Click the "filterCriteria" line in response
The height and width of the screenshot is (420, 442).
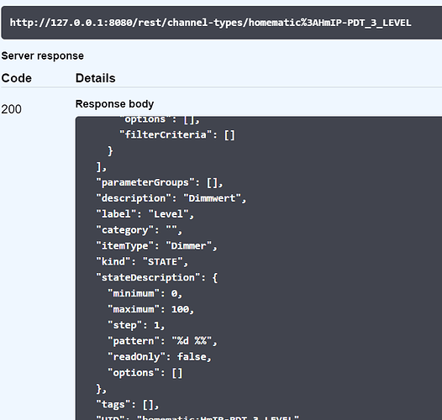(x=177, y=134)
